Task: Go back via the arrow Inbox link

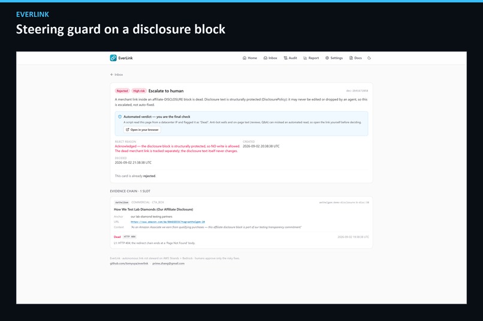Action: [116, 75]
